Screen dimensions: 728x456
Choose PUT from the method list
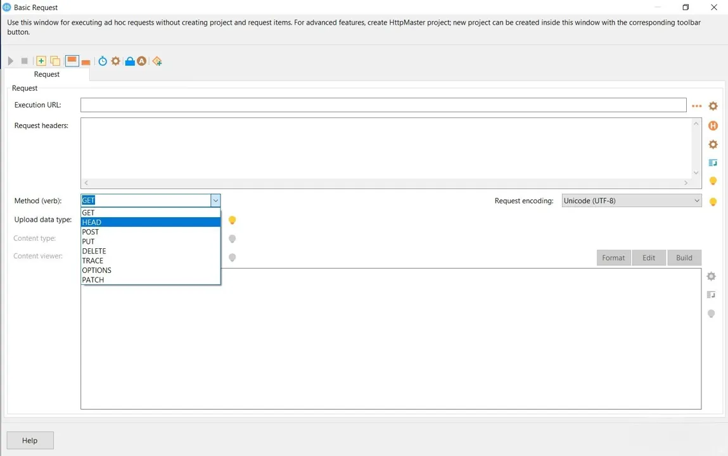150,241
